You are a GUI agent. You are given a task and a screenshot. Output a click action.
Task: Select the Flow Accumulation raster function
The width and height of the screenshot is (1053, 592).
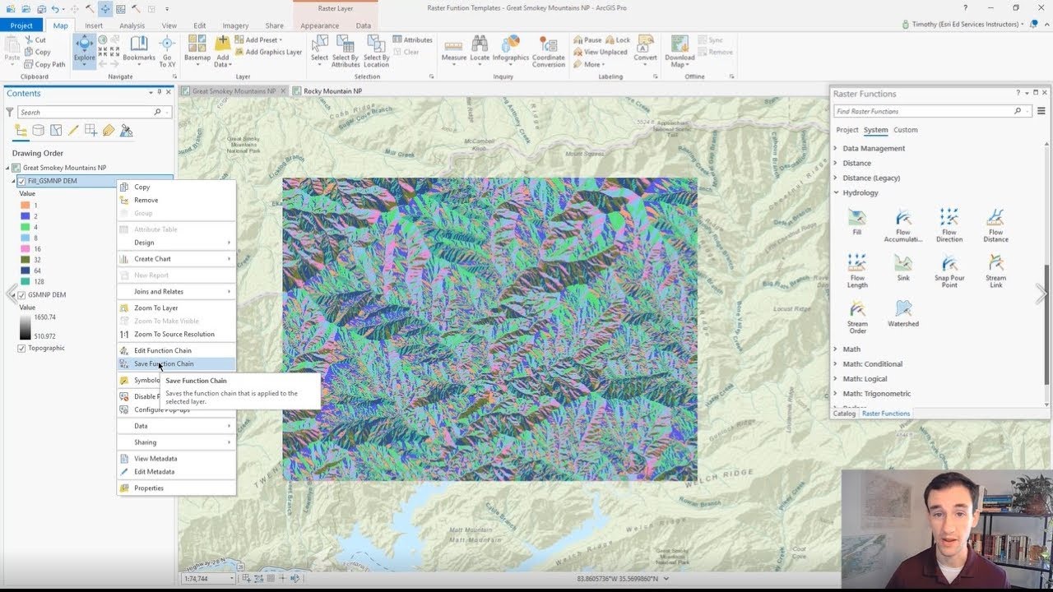(x=903, y=225)
